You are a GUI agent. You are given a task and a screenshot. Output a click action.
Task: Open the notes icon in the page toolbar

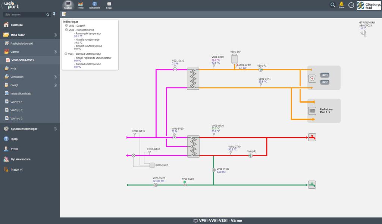click(64, 14)
